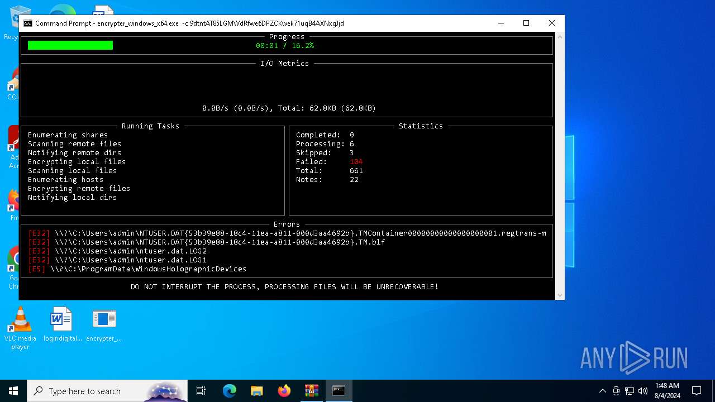
Task: Open the notification center icon
Action: point(697,391)
